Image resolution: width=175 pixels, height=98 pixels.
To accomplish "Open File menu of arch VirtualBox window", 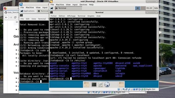I will [x=22, y=7].
